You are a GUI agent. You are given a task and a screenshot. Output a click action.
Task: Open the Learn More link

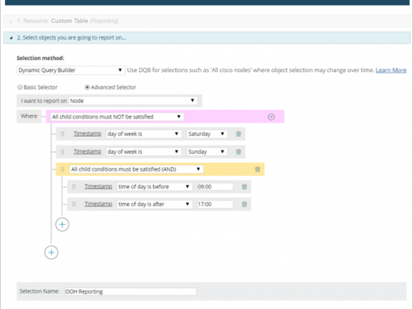[391, 70]
